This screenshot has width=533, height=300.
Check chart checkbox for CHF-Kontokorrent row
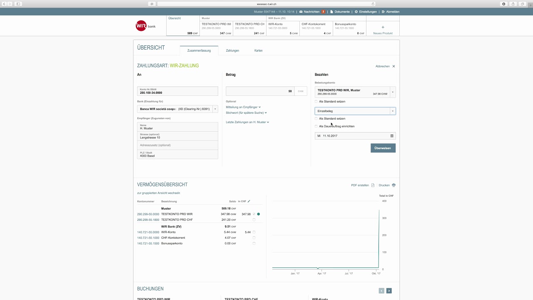[x=254, y=238]
